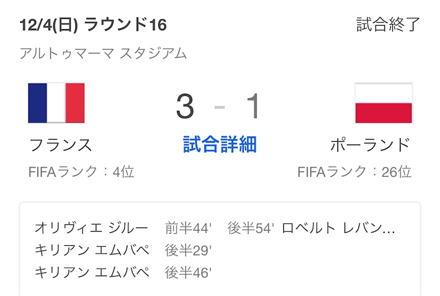Click France's FIFAランク：4位 text
This screenshot has width=440, height=296.
pos(81,172)
